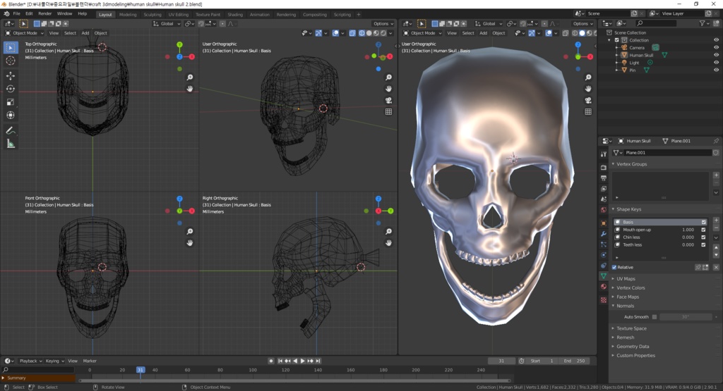Open the Render menu
This screenshot has width=723, height=391.
(x=44, y=13)
